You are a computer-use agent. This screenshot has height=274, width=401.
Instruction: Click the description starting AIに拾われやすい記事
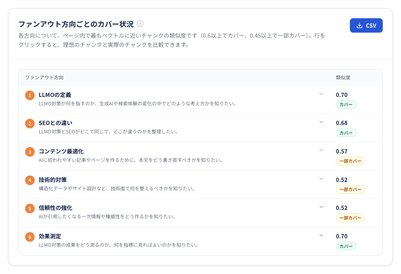131,160
